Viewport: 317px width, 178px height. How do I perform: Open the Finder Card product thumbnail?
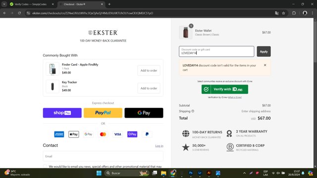pyautogui.click(x=53, y=69)
